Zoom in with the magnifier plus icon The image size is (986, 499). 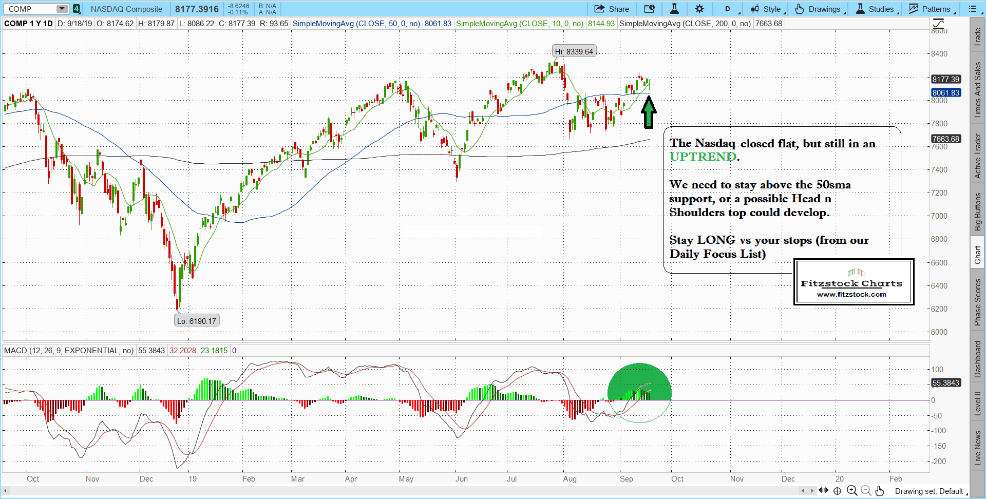(x=852, y=491)
